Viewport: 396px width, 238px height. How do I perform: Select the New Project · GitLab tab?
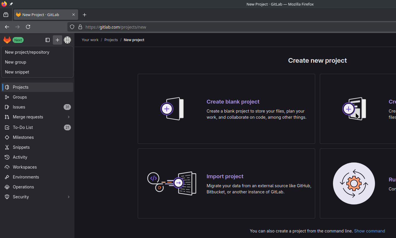click(46, 15)
